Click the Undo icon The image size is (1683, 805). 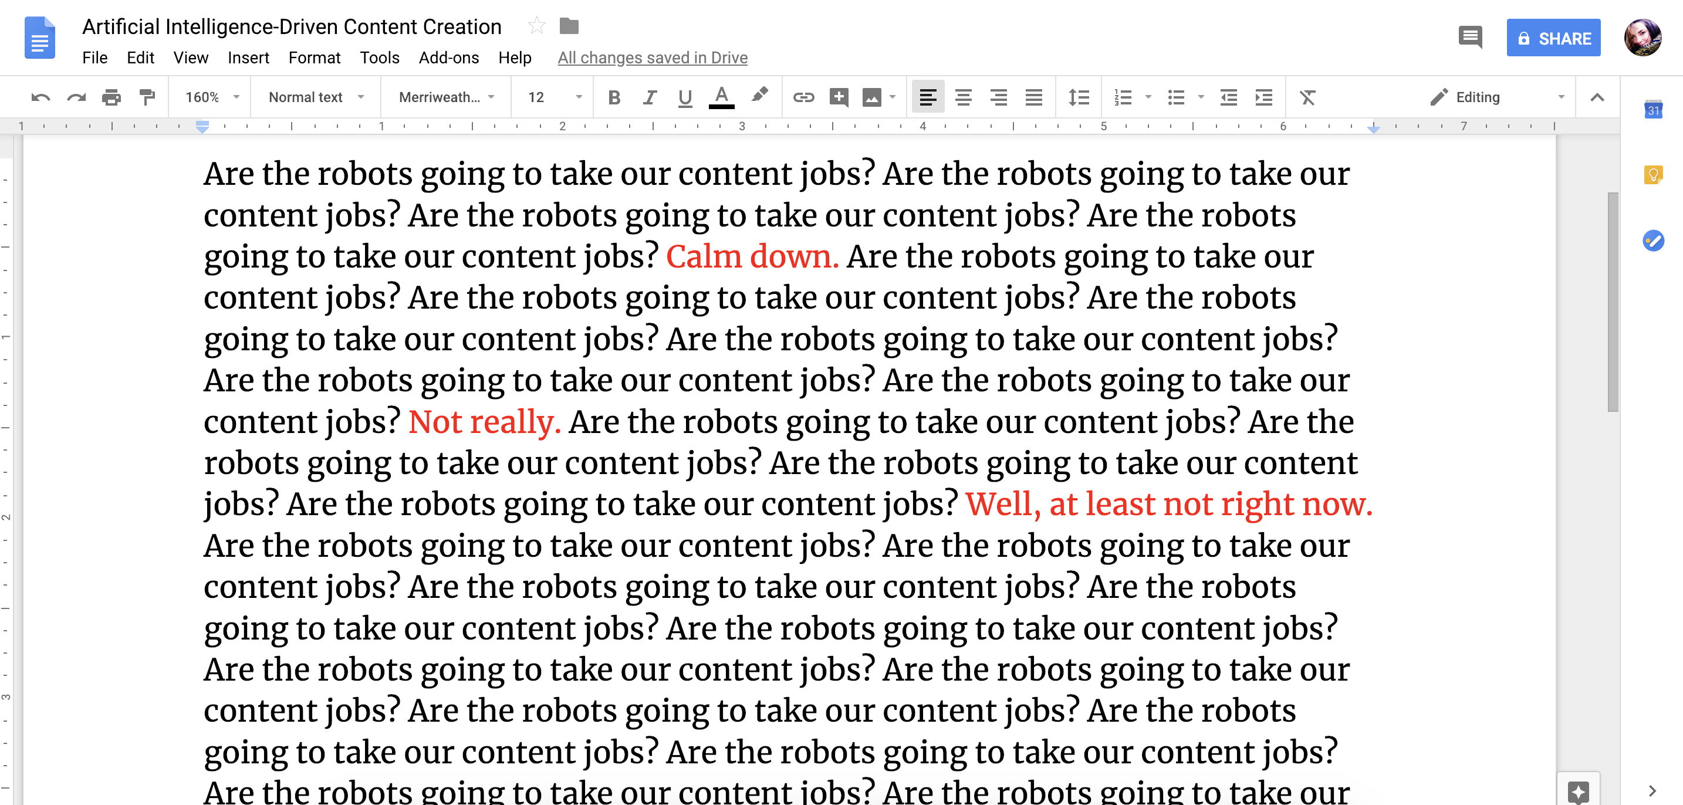(x=40, y=97)
